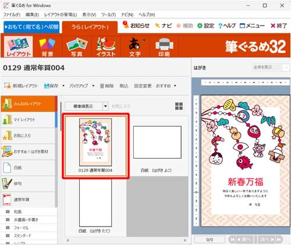This screenshot has height=245, width=291.
Task: Open the ヘルプ(H) menu
Action: pos(147,15)
